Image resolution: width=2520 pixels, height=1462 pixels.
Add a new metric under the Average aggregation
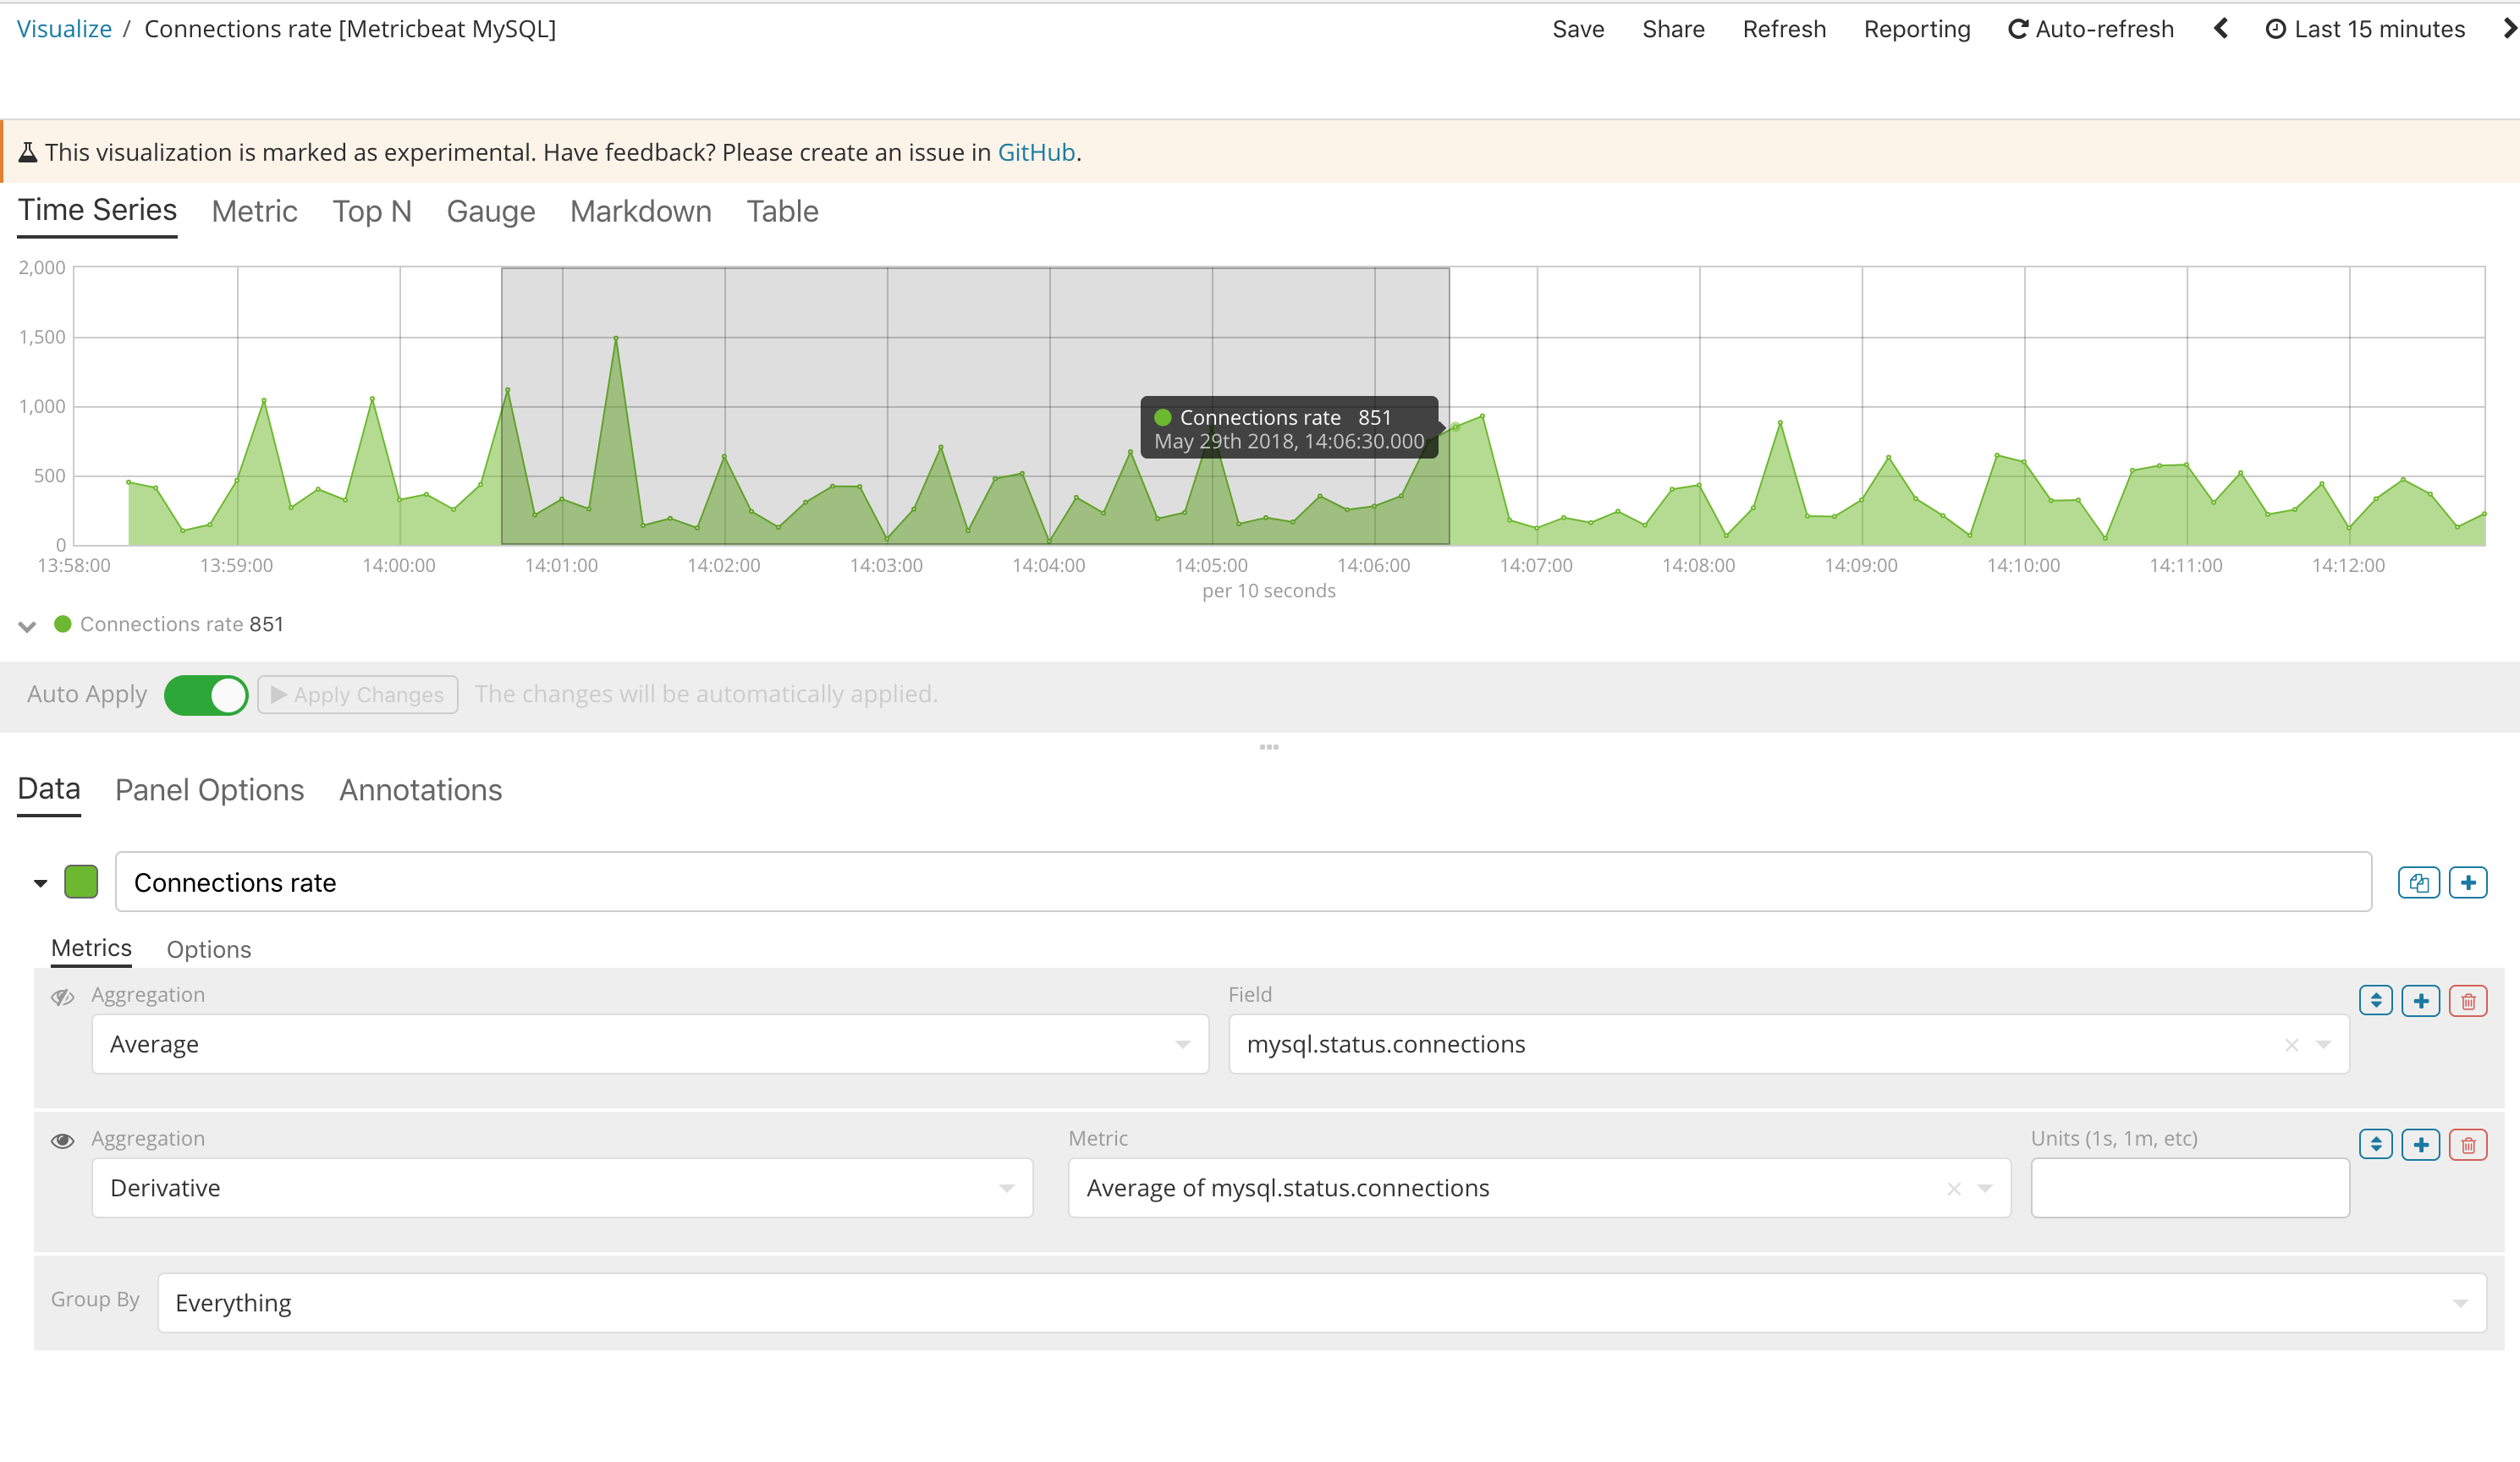(x=2421, y=1000)
